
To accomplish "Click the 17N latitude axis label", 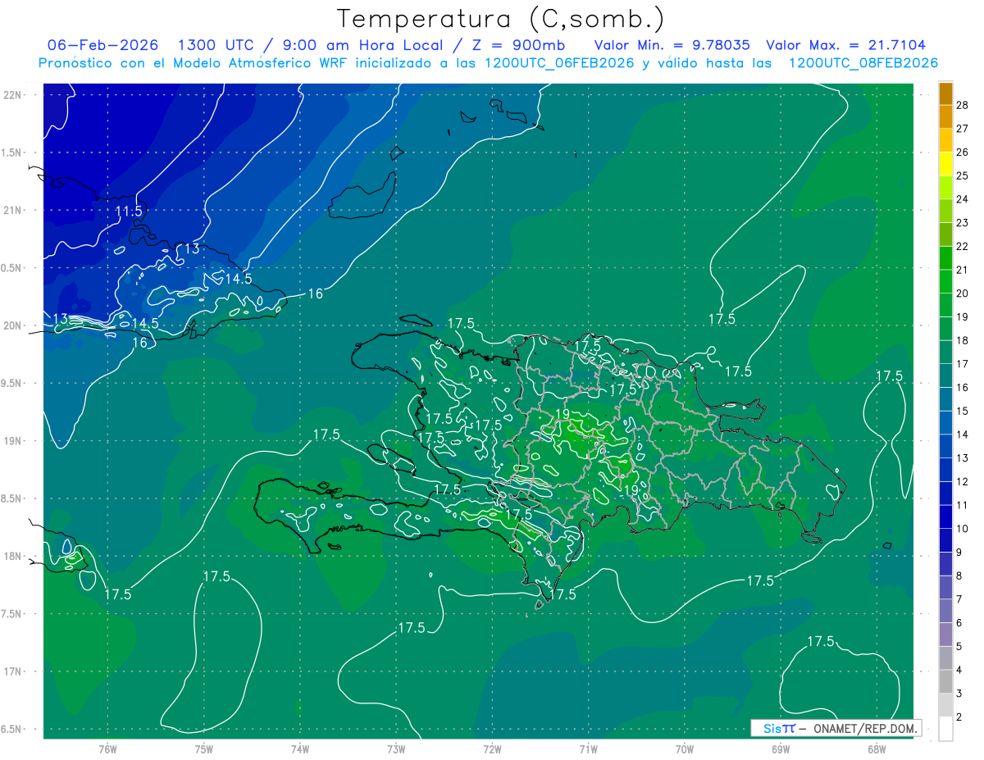I will click(12, 671).
